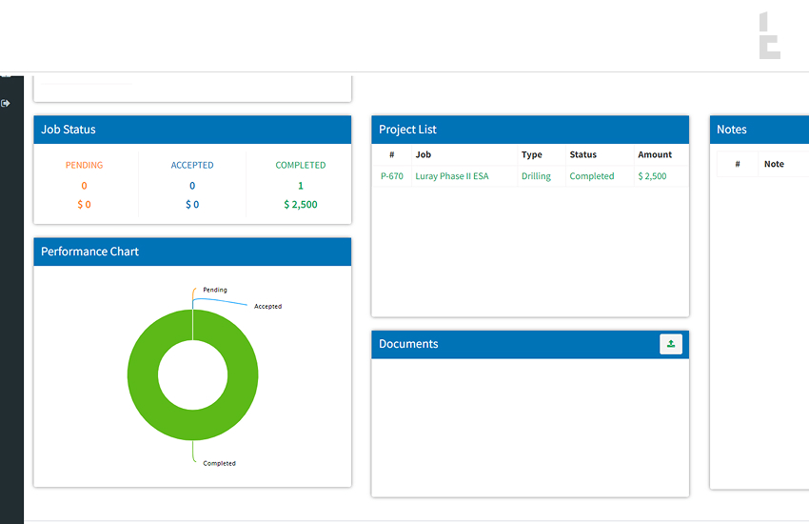This screenshot has height=524, width=809.
Task: Click the logout icon in left sidebar
Action: click(x=7, y=103)
